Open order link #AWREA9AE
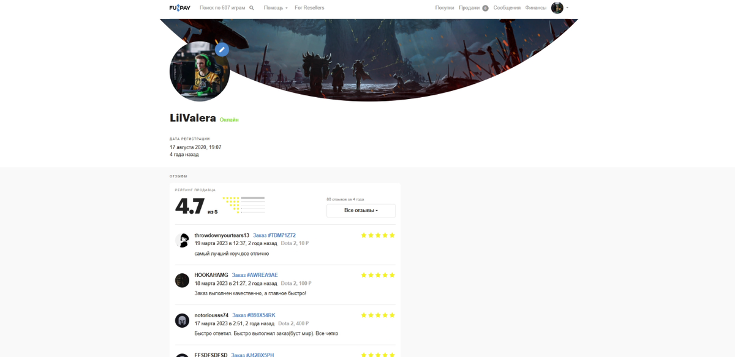 click(x=255, y=275)
